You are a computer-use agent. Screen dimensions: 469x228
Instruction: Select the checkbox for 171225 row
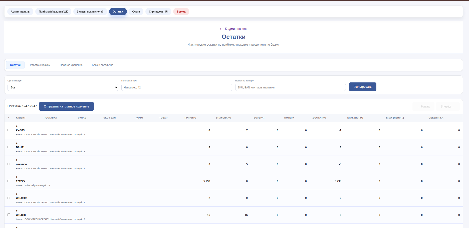[9, 181]
